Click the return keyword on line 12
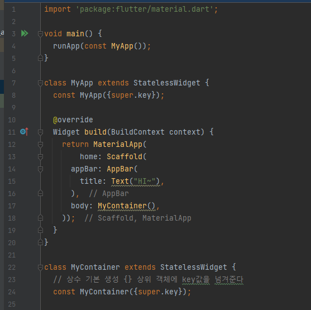The width and height of the screenshot is (311, 310). [75, 144]
